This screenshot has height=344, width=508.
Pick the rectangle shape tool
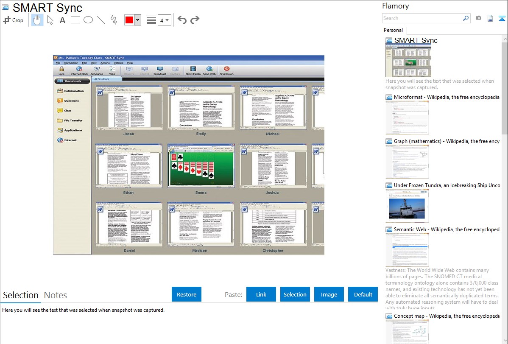point(75,20)
